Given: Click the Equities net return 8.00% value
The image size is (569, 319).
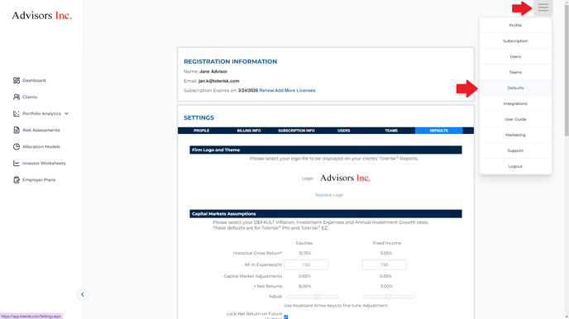Looking at the screenshot, I should [x=305, y=287].
